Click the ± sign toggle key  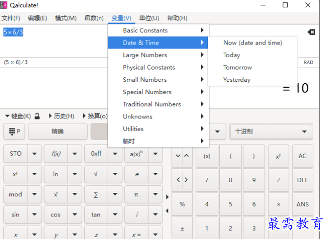click(182, 228)
